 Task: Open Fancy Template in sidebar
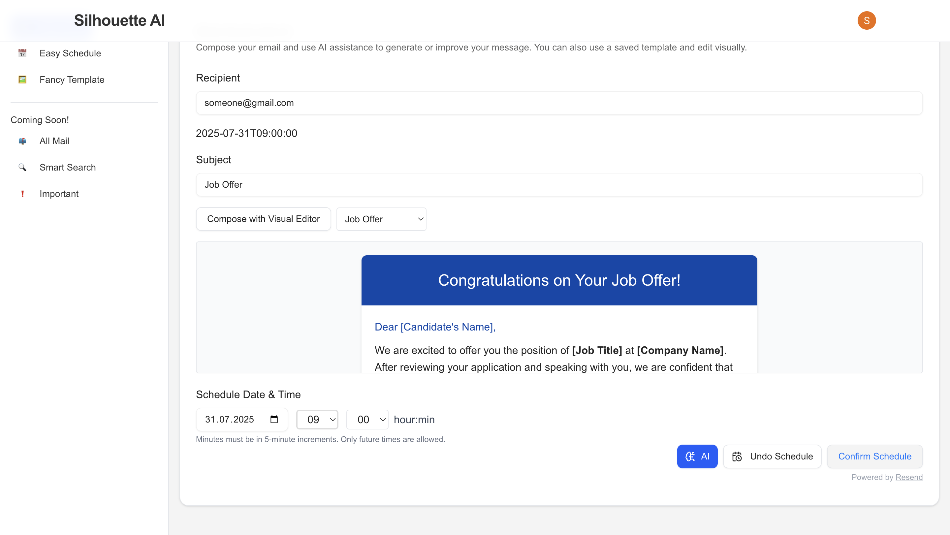point(72,79)
